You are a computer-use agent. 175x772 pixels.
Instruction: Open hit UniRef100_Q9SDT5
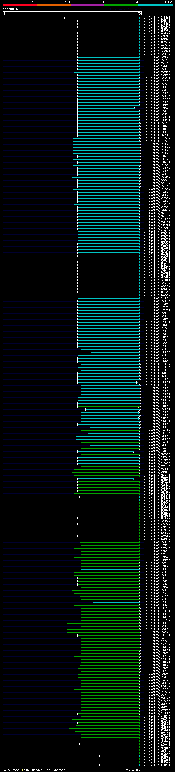157,427
